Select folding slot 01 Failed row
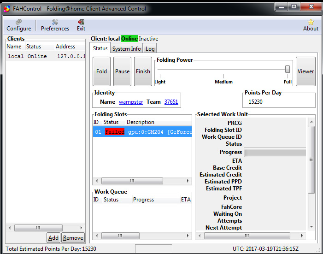This screenshot has height=254, width=323. (x=142, y=132)
